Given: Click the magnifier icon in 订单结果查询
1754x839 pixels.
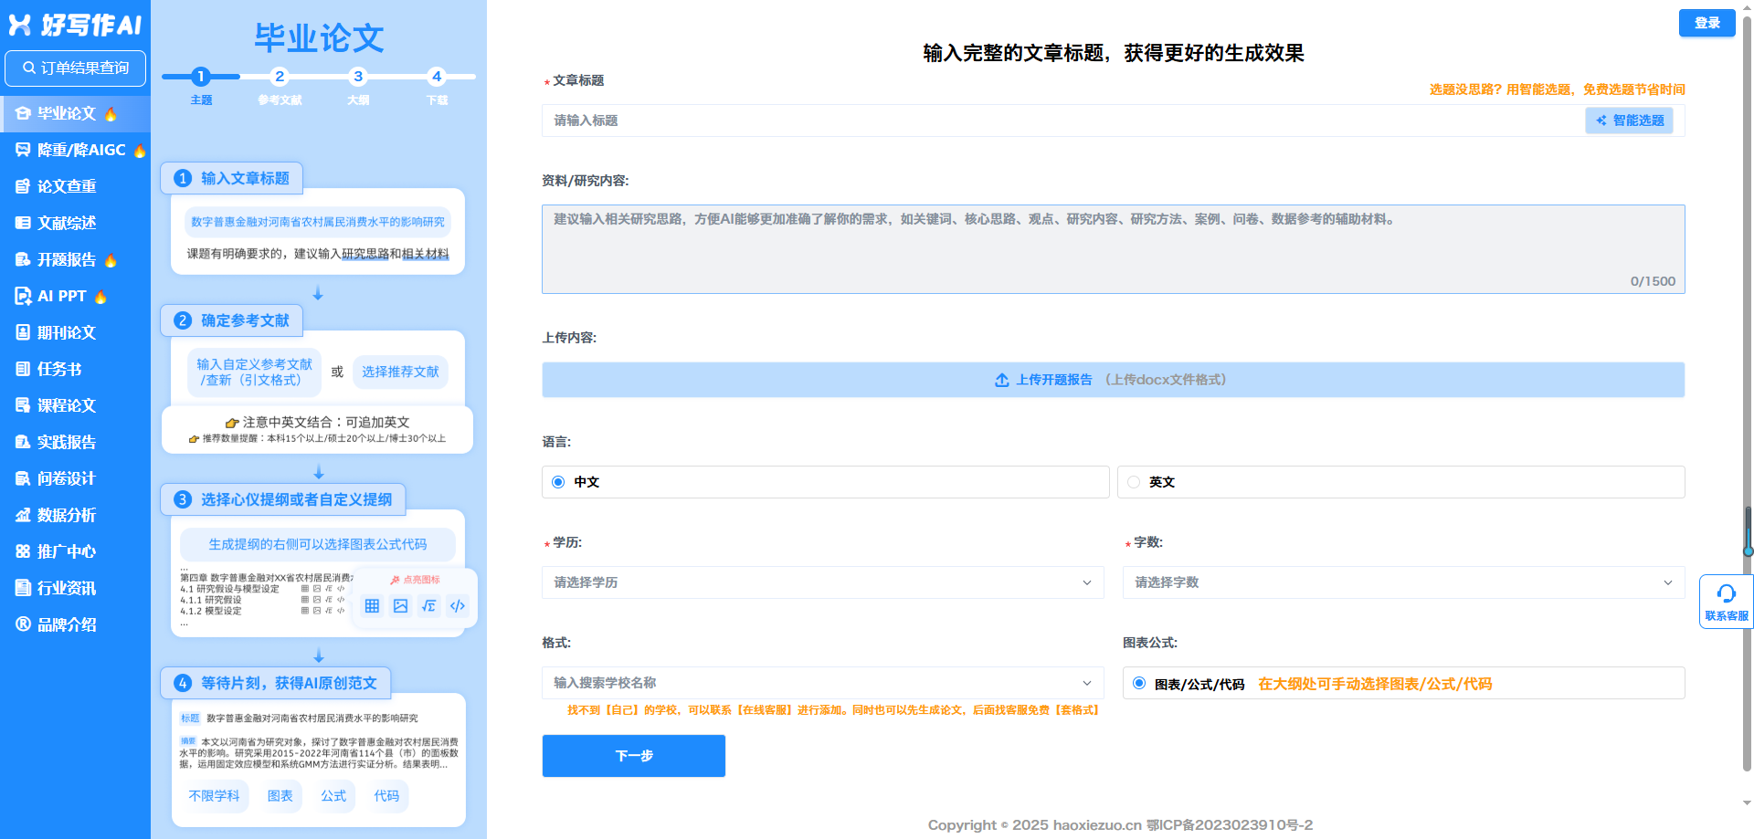Looking at the screenshot, I should pos(29,68).
